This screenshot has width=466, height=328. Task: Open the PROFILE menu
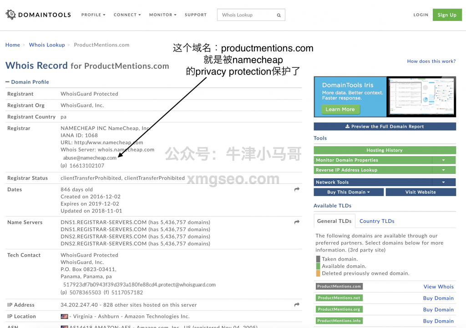point(93,15)
